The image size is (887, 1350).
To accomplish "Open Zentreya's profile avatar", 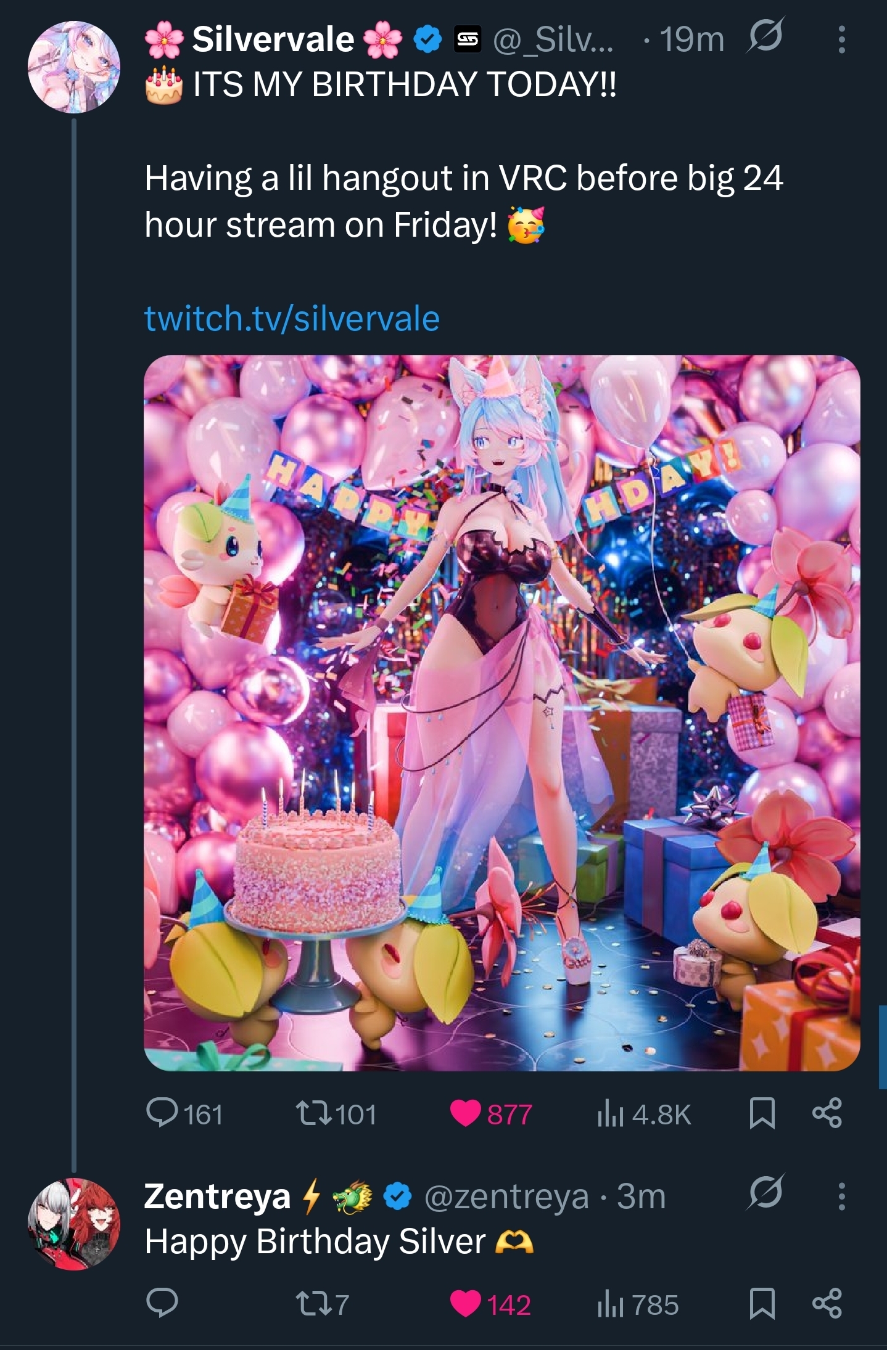I will pyautogui.click(x=74, y=1224).
